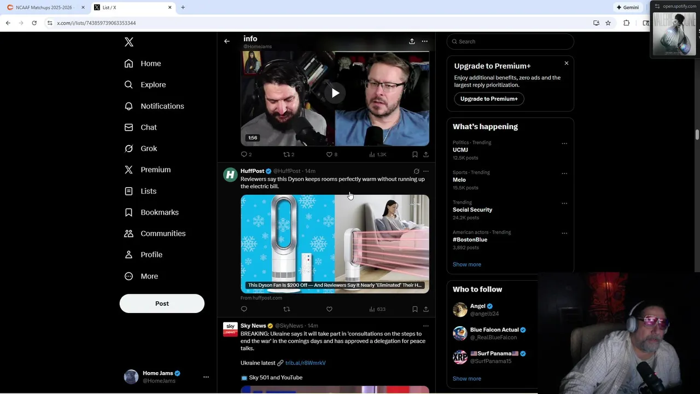Reply to the HuffPost post
The image size is (700, 394).
pos(244,309)
